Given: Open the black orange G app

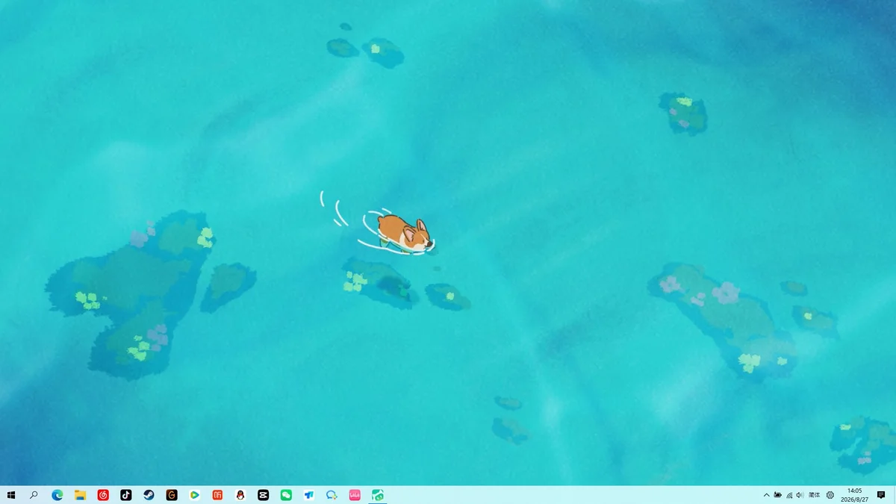Looking at the screenshot, I should pos(172,495).
